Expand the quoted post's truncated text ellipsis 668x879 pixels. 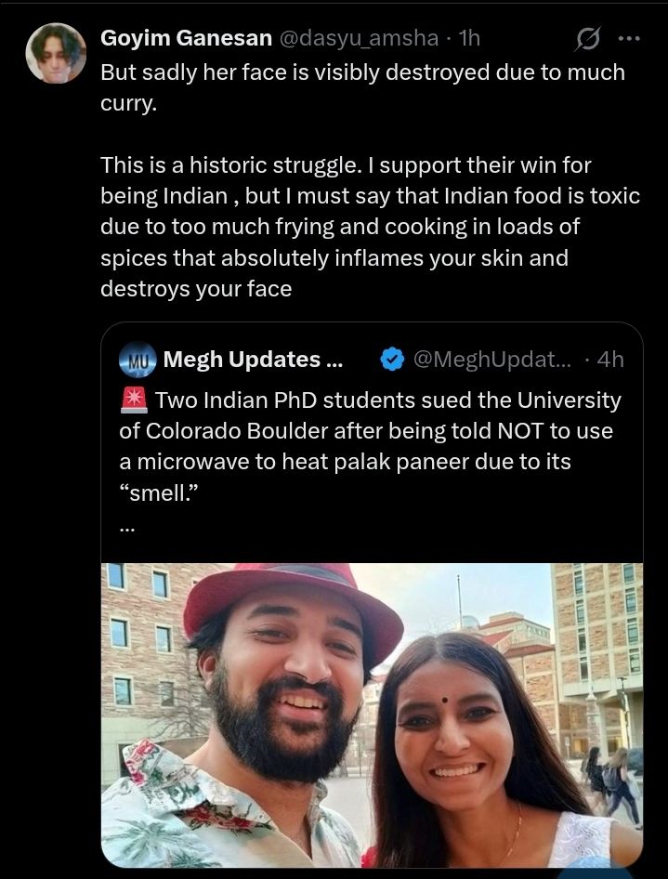(128, 525)
